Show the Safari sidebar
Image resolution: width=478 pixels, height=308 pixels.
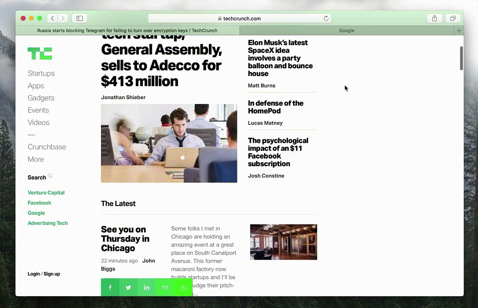pyautogui.click(x=79, y=18)
